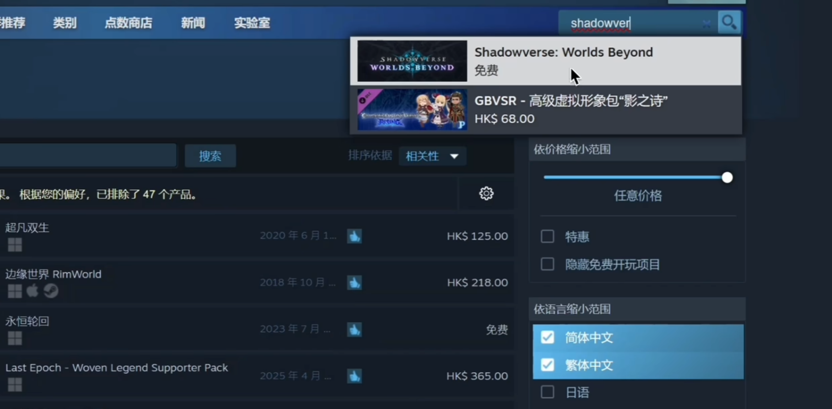
Task: Click the HK$ 218.00 price
Action: pyautogui.click(x=477, y=283)
